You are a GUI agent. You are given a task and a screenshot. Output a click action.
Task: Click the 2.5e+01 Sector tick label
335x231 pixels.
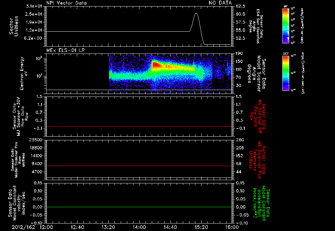(34, 14)
